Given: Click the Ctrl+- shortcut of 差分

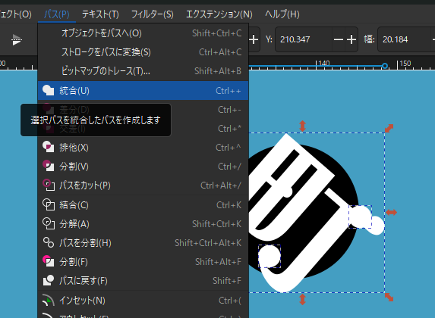Looking at the screenshot, I should click(x=229, y=110).
